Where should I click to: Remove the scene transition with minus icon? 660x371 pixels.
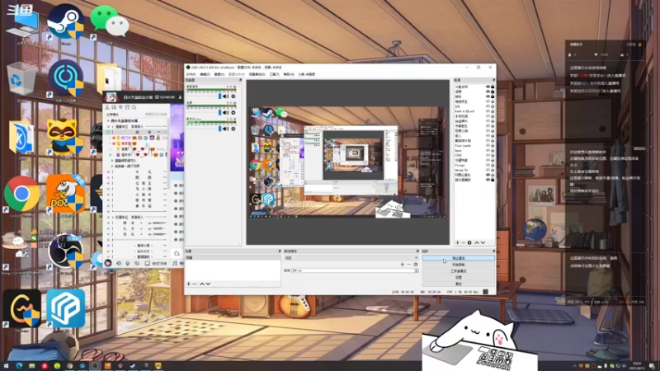click(x=408, y=264)
